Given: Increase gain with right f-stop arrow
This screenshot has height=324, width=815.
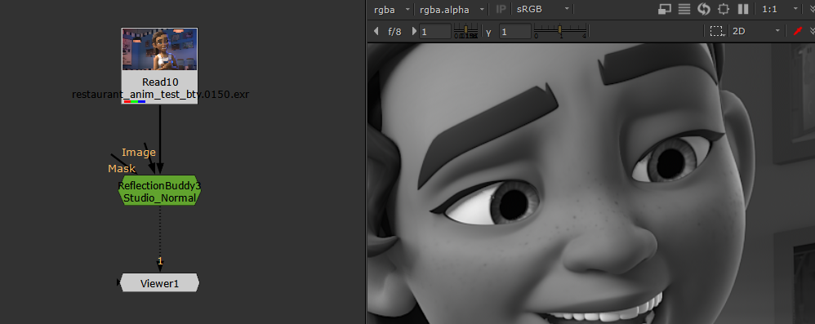Looking at the screenshot, I should point(414,31).
